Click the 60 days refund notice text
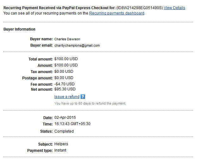197x161 pixels. [90, 103]
